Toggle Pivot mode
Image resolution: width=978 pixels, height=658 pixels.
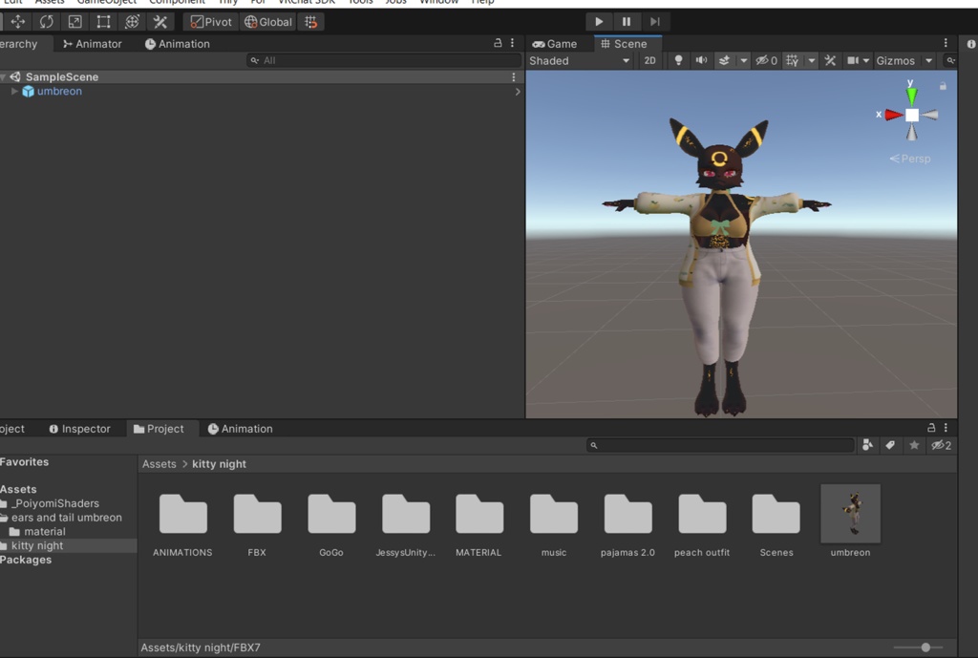pos(209,21)
